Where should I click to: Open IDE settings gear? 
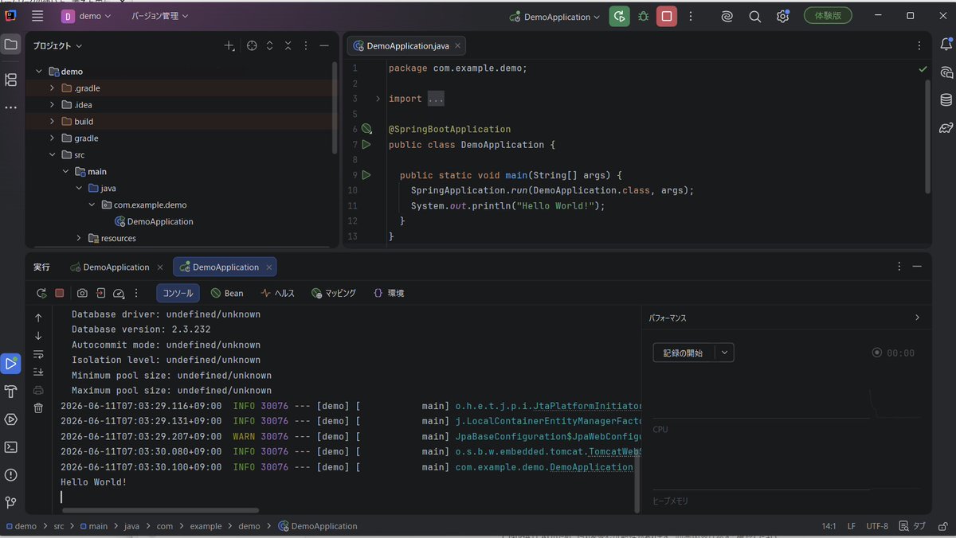click(x=782, y=16)
